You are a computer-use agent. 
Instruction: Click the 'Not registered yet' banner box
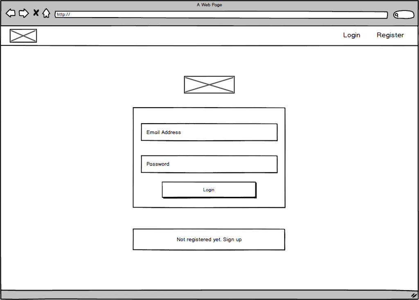click(x=192, y=239)
